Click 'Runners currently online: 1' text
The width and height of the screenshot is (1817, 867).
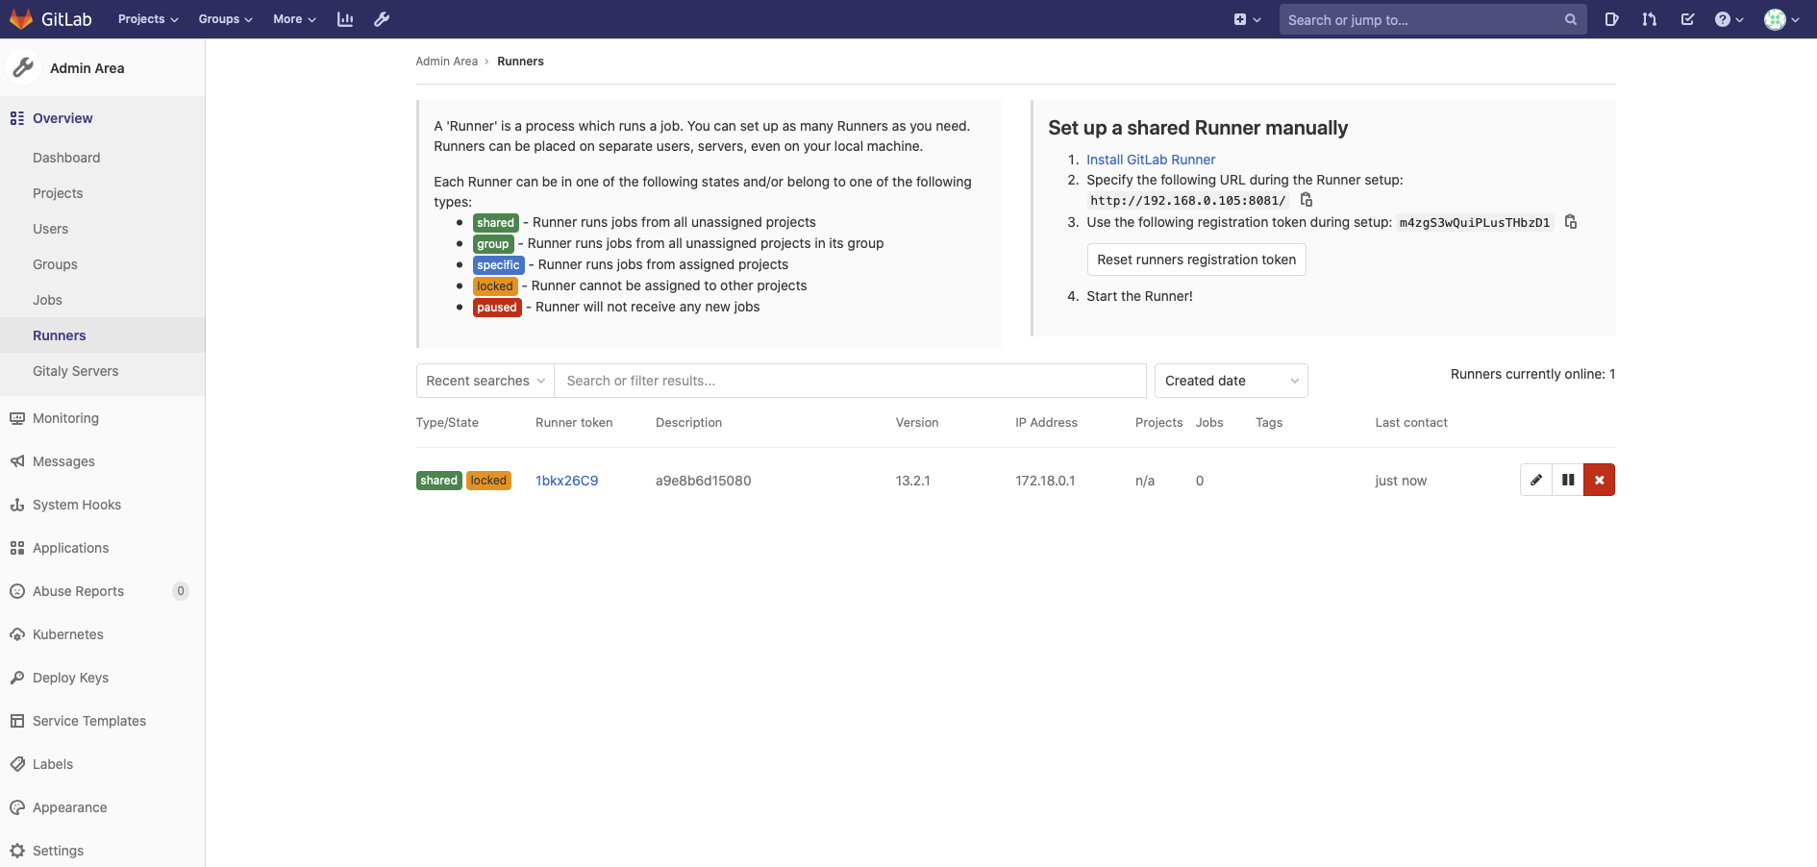pos(1532,374)
